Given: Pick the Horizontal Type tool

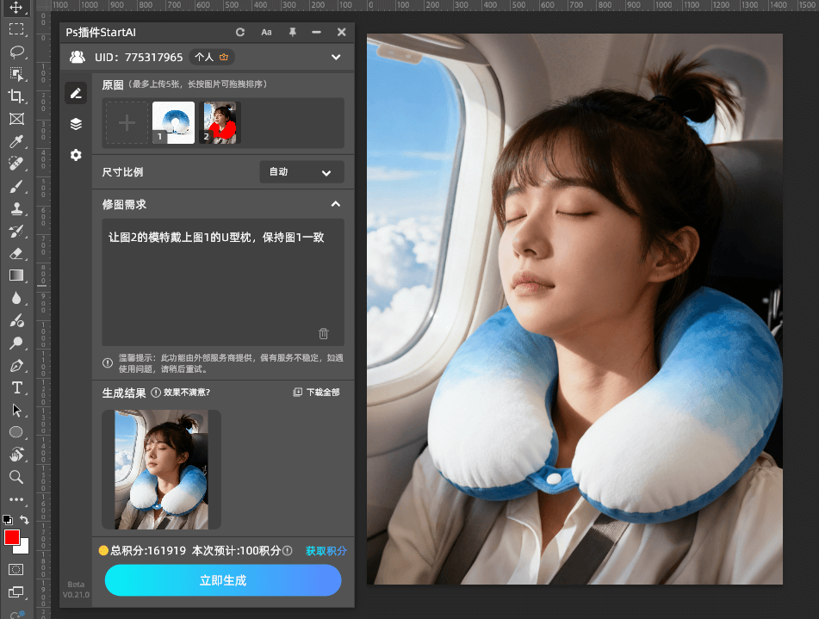Looking at the screenshot, I should 16,387.
